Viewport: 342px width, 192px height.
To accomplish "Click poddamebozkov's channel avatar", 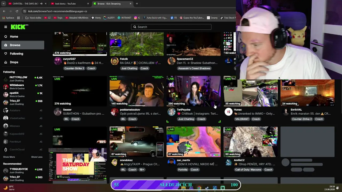I will point(114,112).
